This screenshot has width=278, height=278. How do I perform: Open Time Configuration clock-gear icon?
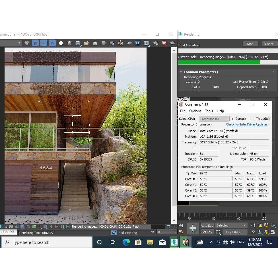(181, 232)
